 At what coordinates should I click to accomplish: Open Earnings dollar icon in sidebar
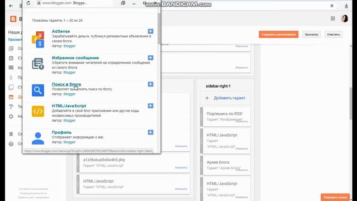tap(11, 78)
